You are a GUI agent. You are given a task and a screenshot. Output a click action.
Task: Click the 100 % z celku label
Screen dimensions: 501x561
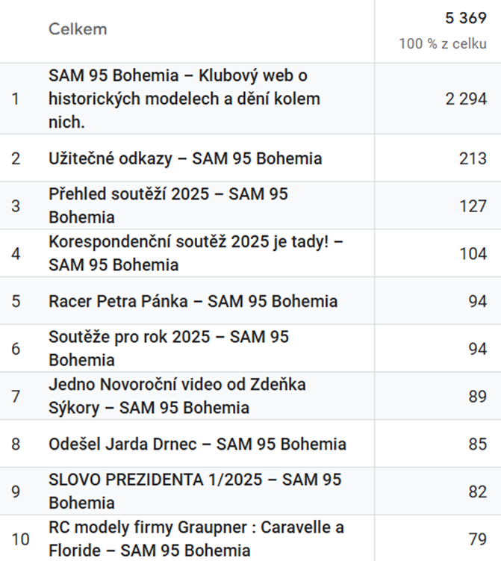[x=443, y=43]
